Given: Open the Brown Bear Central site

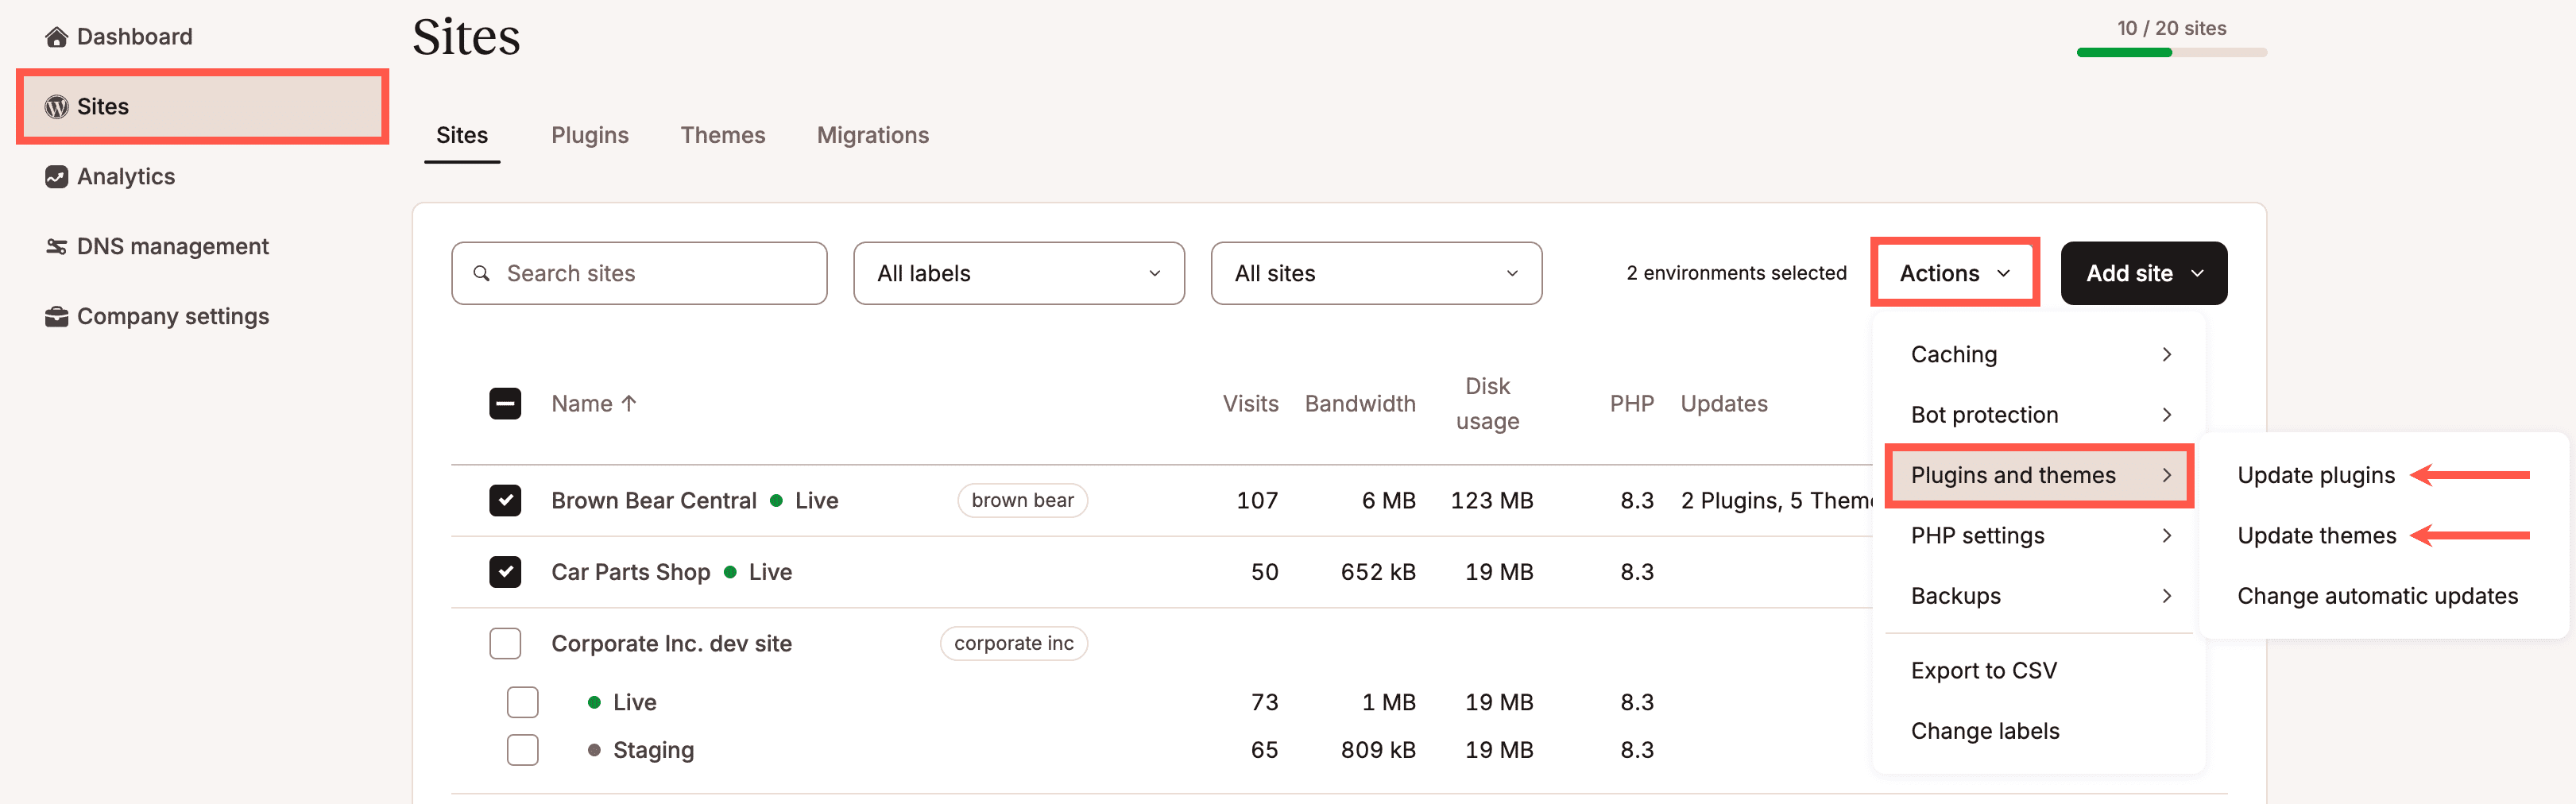Looking at the screenshot, I should click(653, 500).
